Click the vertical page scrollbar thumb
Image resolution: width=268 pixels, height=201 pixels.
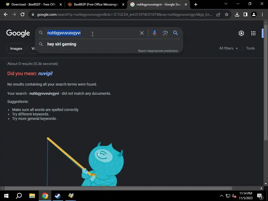click(266, 83)
